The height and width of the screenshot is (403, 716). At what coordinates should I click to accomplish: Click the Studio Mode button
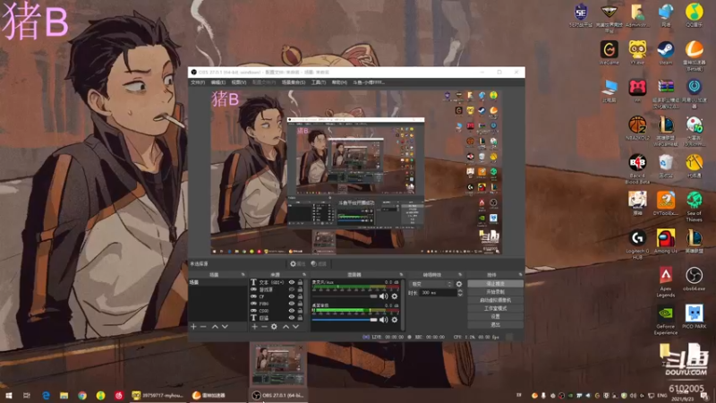tap(496, 308)
